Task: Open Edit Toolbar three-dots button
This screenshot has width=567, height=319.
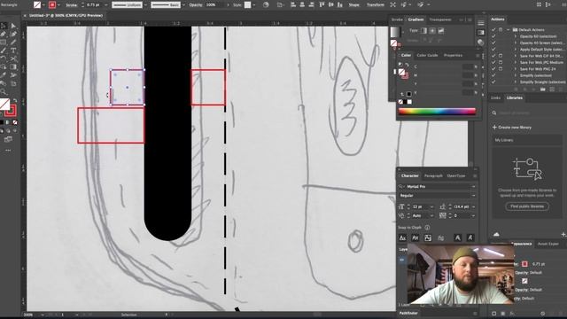Action: [x=8, y=150]
